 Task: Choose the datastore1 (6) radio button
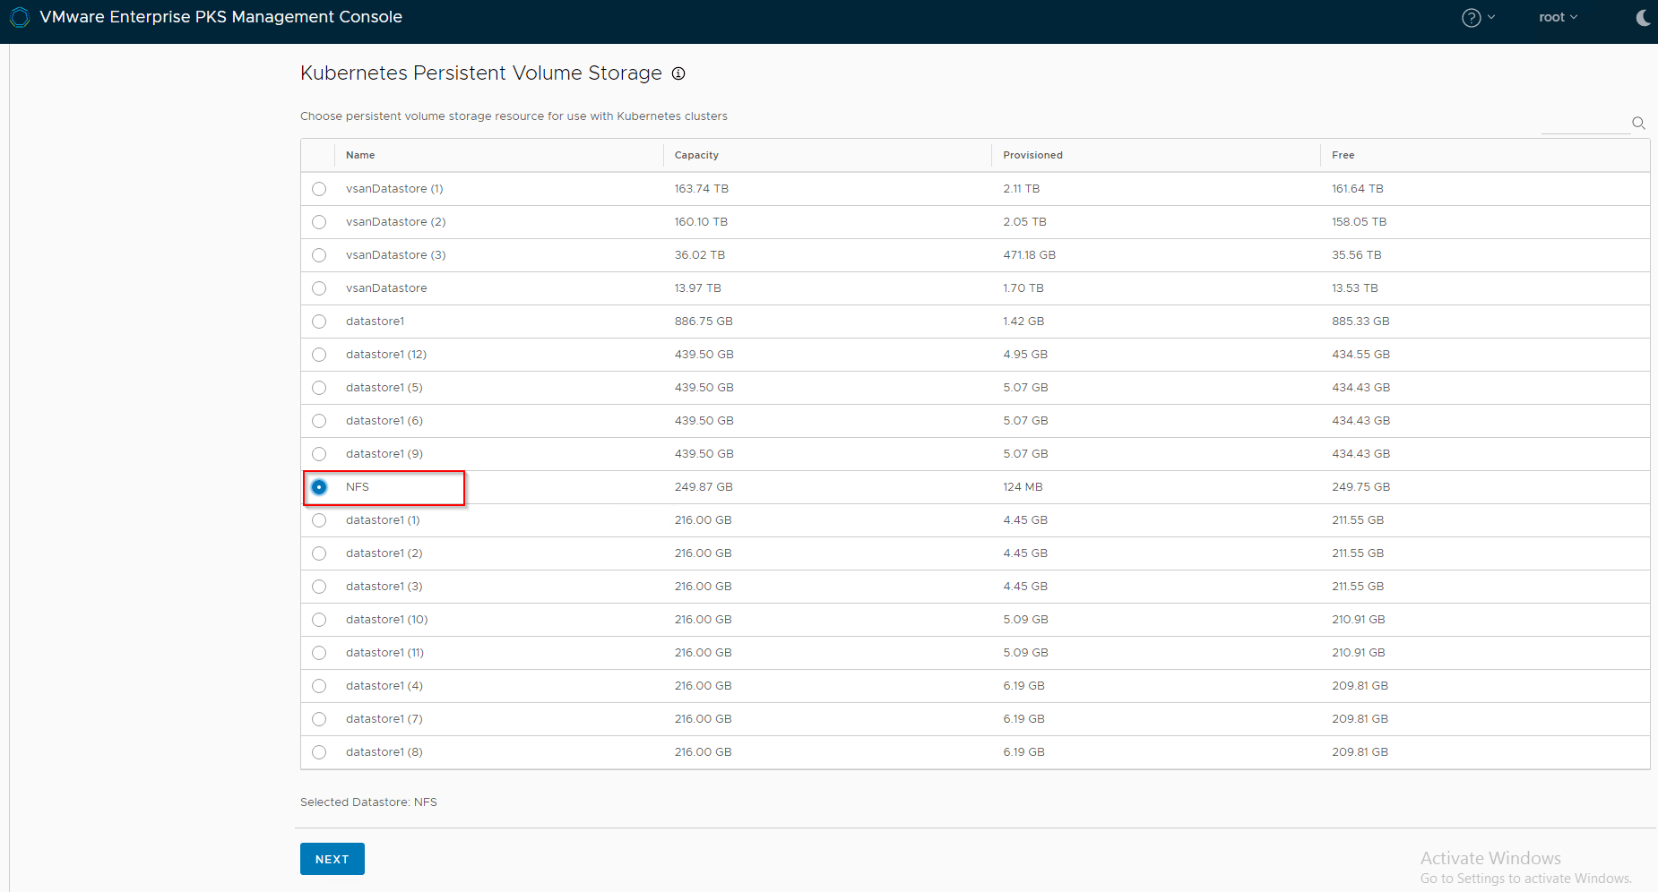(319, 421)
